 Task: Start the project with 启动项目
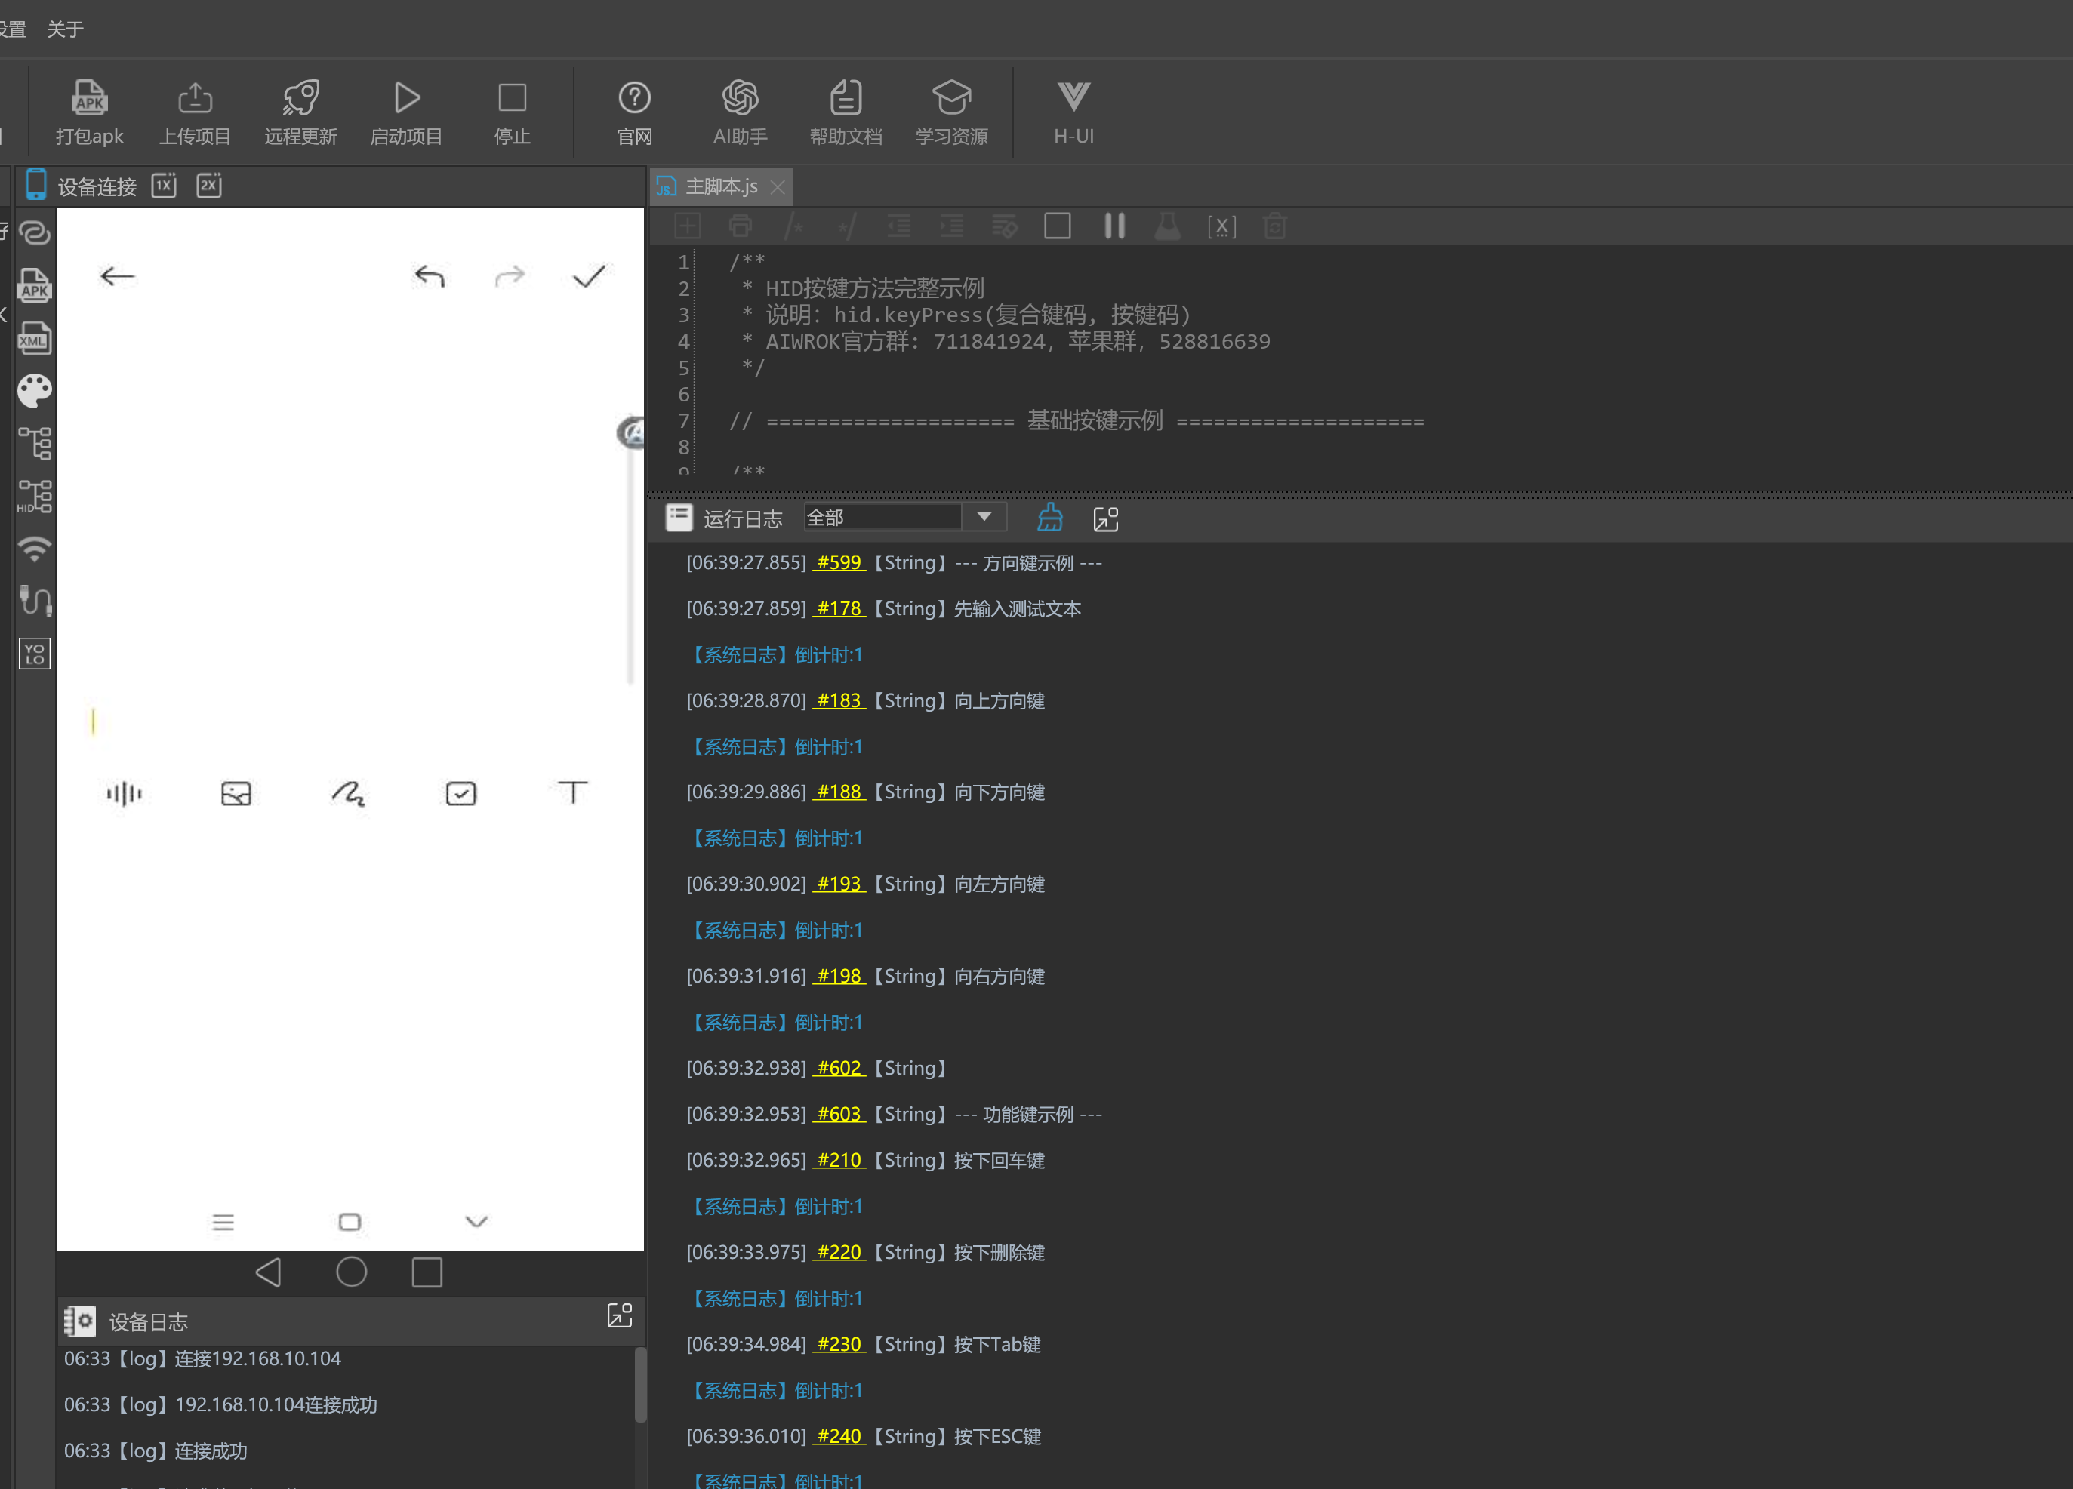[406, 112]
